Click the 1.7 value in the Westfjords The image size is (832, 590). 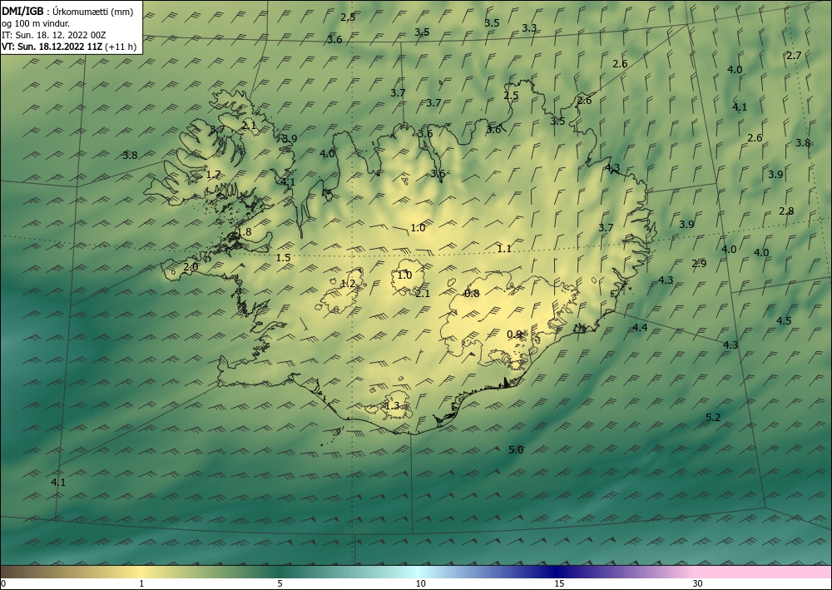coord(213,174)
